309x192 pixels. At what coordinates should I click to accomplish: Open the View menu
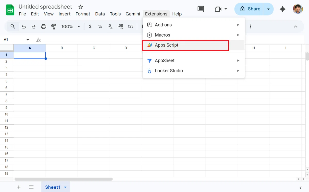point(49,14)
